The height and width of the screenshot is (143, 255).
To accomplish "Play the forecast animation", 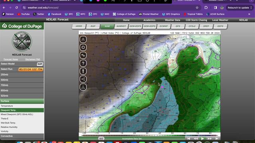I will pos(202,139).
